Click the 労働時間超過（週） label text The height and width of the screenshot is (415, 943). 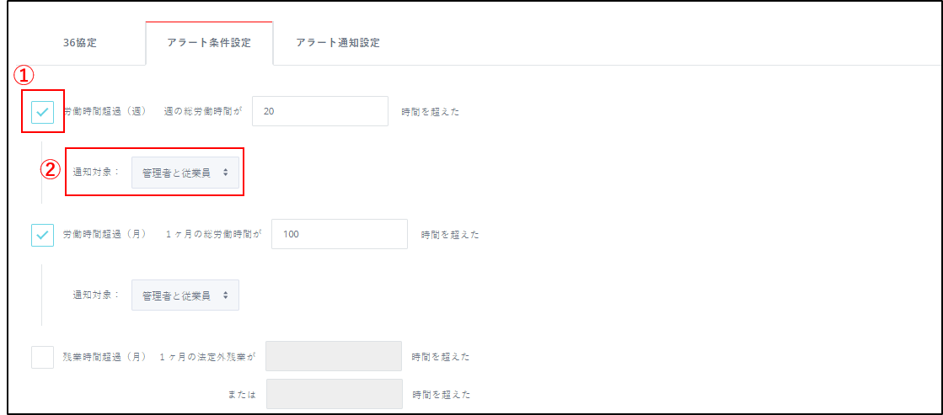point(105,111)
